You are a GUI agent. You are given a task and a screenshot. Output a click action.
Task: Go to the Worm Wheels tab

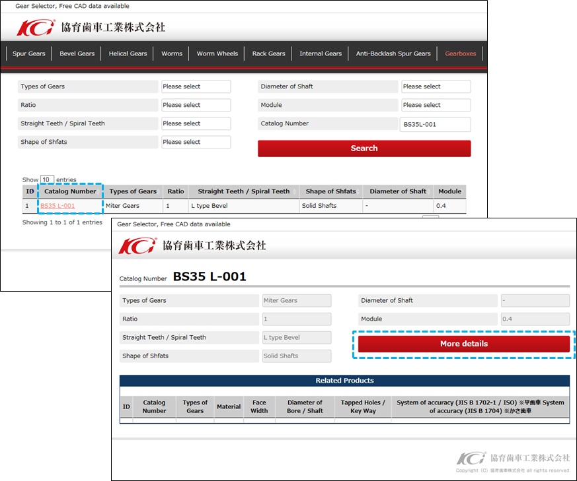coord(217,53)
